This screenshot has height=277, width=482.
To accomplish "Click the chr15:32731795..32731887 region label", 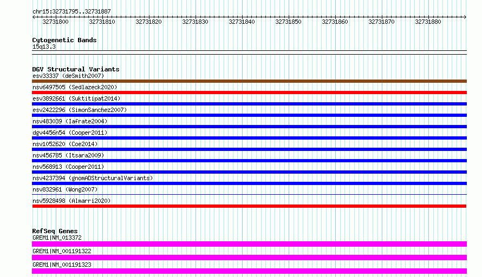I will 71,11.
